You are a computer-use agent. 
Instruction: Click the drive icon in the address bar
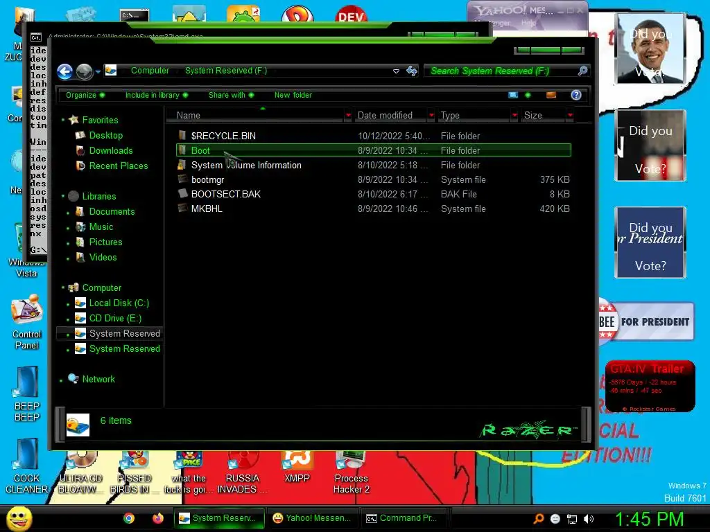111,71
